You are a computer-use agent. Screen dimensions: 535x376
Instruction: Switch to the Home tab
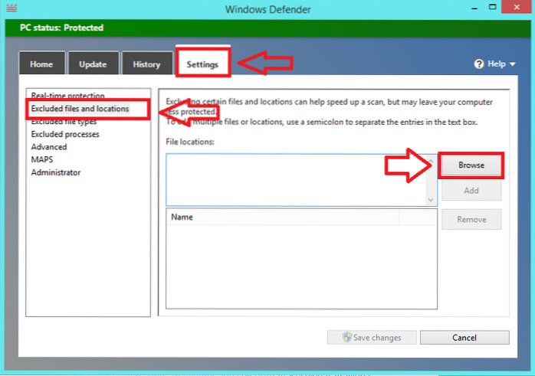(41, 64)
